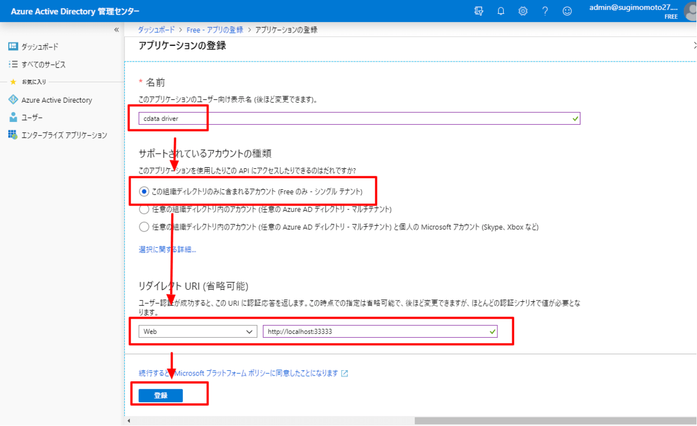697x426 pixels.
Task: Open ユーザー in the sidebar
Action: [x=32, y=117]
